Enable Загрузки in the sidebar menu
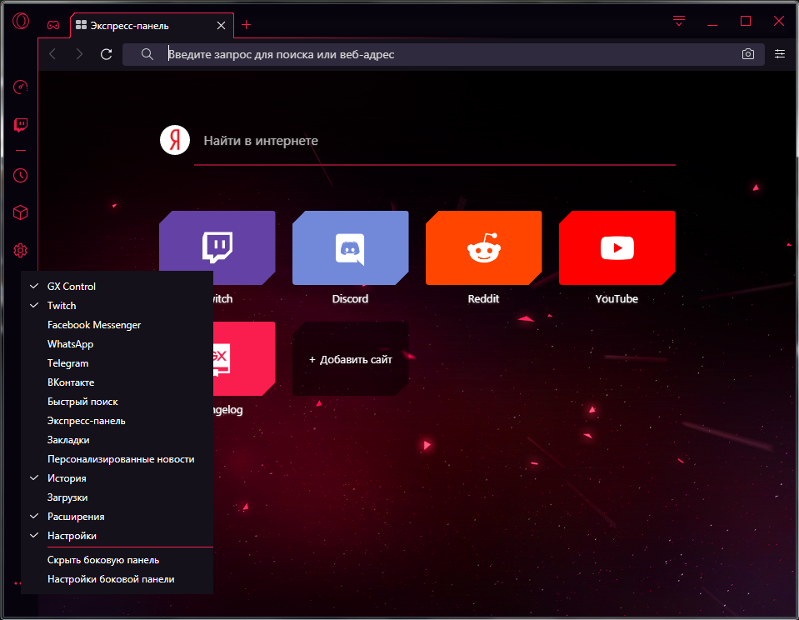Viewport: 799px width, 620px height. coord(117,497)
